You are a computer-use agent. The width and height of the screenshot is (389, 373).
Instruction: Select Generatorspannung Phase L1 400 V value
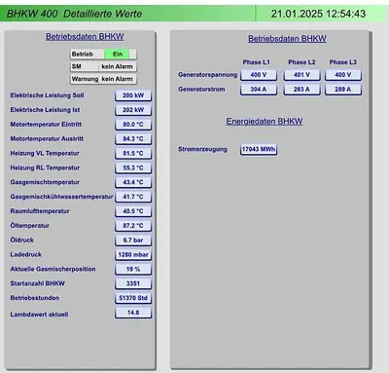(x=259, y=75)
